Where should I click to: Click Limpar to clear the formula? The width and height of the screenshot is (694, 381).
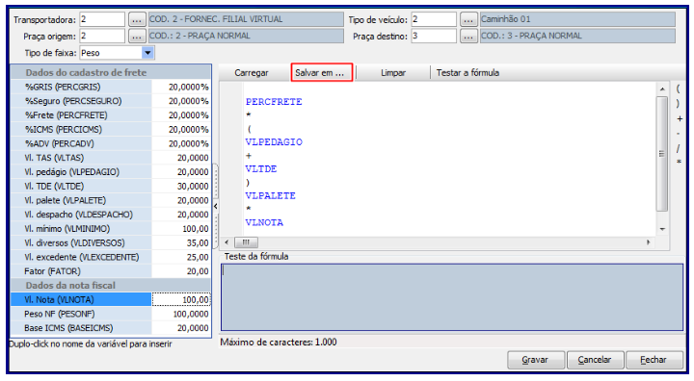point(393,73)
